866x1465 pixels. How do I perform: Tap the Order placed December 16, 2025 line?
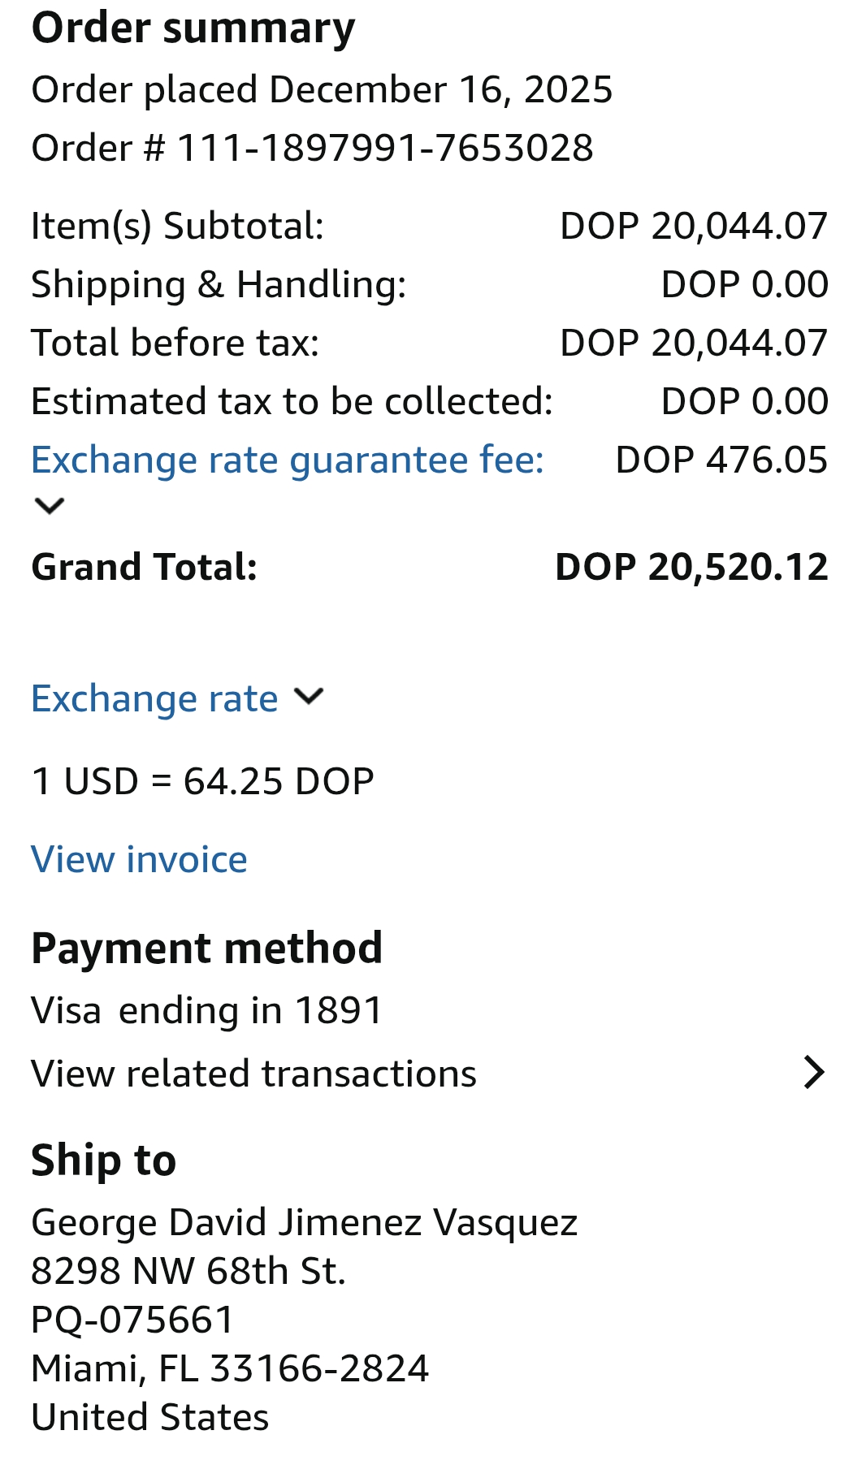click(x=322, y=89)
